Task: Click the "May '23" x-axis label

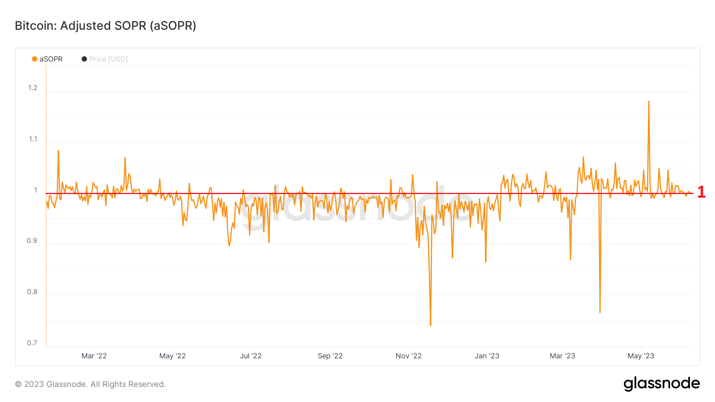Action: pos(641,356)
